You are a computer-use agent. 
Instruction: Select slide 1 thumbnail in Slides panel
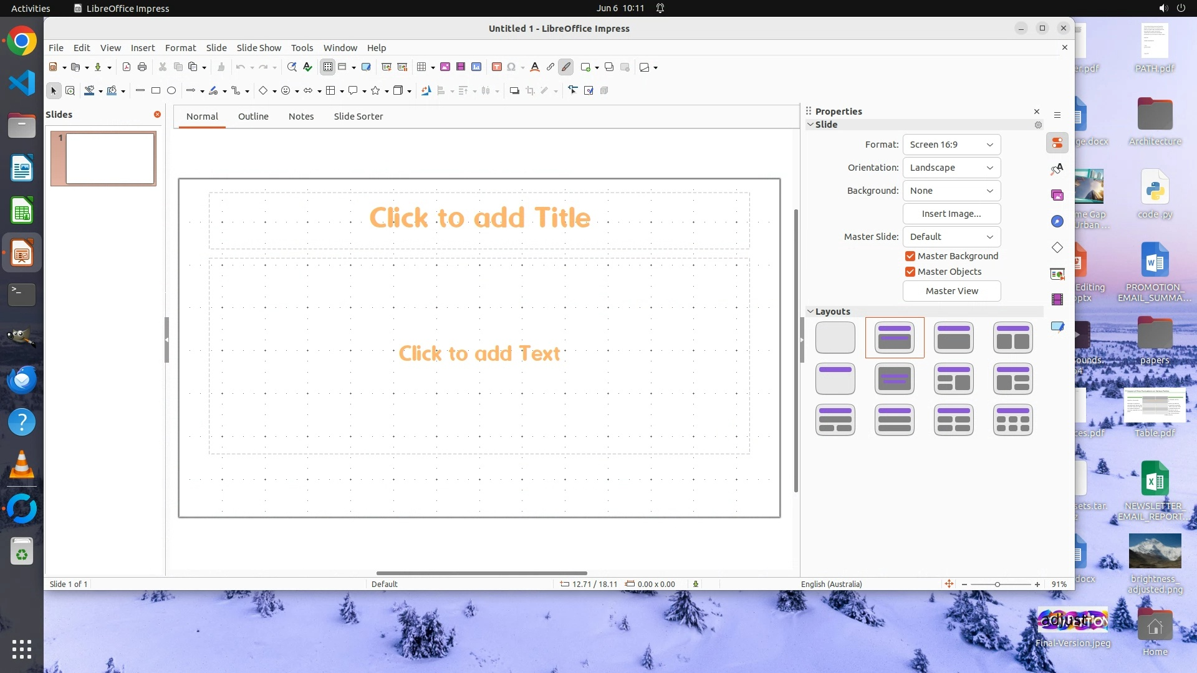[x=110, y=158]
